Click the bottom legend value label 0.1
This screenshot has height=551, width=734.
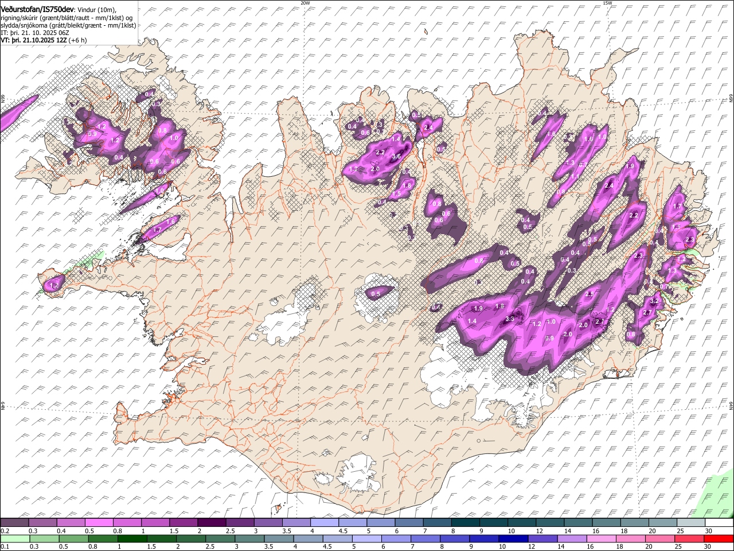pyautogui.click(x=4, y=546)
